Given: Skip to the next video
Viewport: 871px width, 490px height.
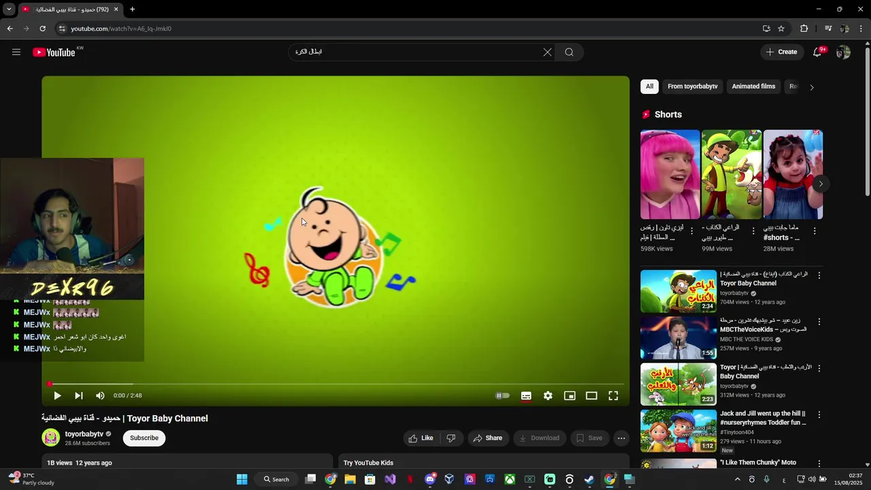Looking at the screenshot, I should (79, 395).
